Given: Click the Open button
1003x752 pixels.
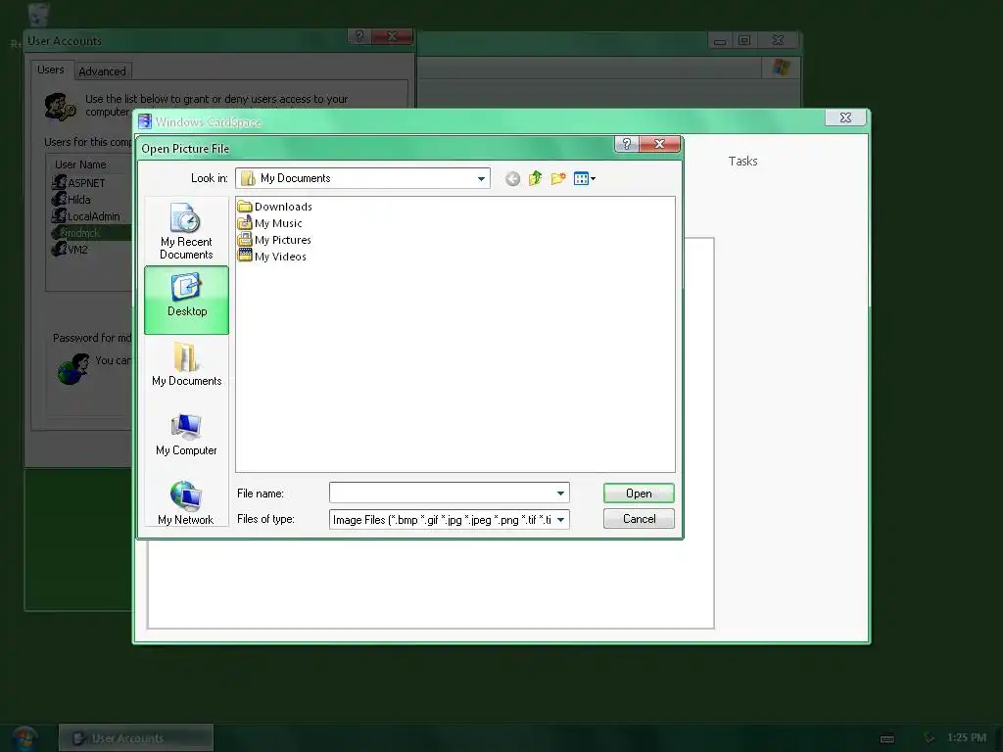Looking at the screenshot, I should pos(639,493).
